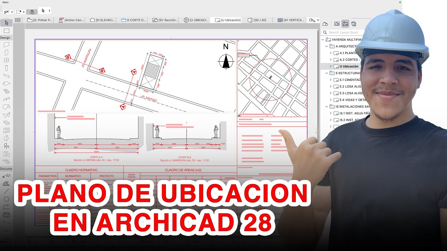Select the Stair tool in Design toolbox
Viewport: 447px width, 251px height.
pos(6,91)
